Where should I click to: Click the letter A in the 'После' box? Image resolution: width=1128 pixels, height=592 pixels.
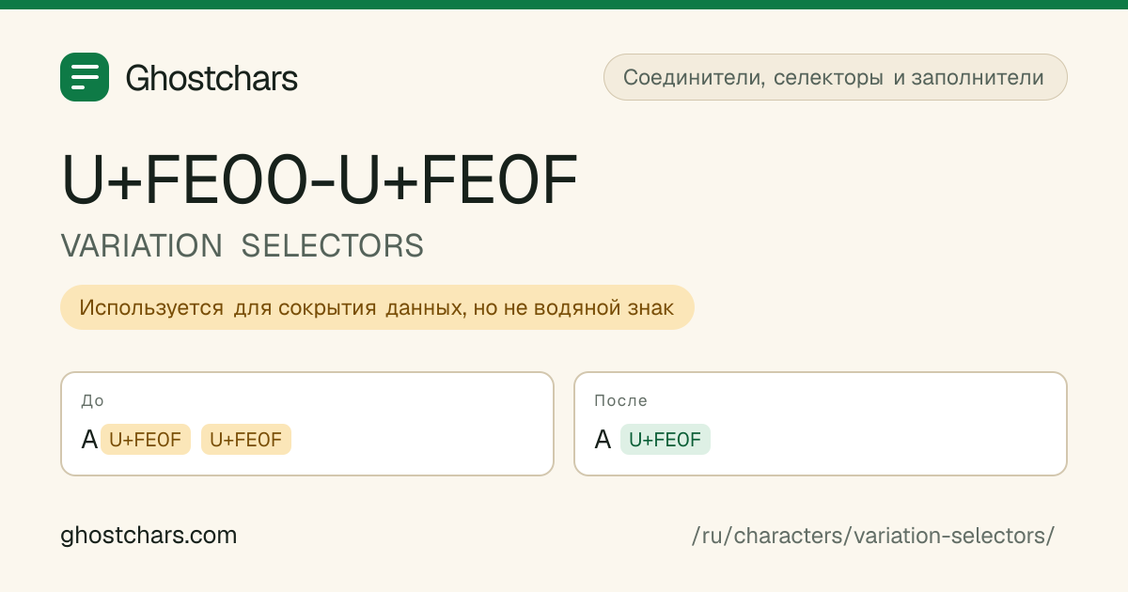(603, 440)
